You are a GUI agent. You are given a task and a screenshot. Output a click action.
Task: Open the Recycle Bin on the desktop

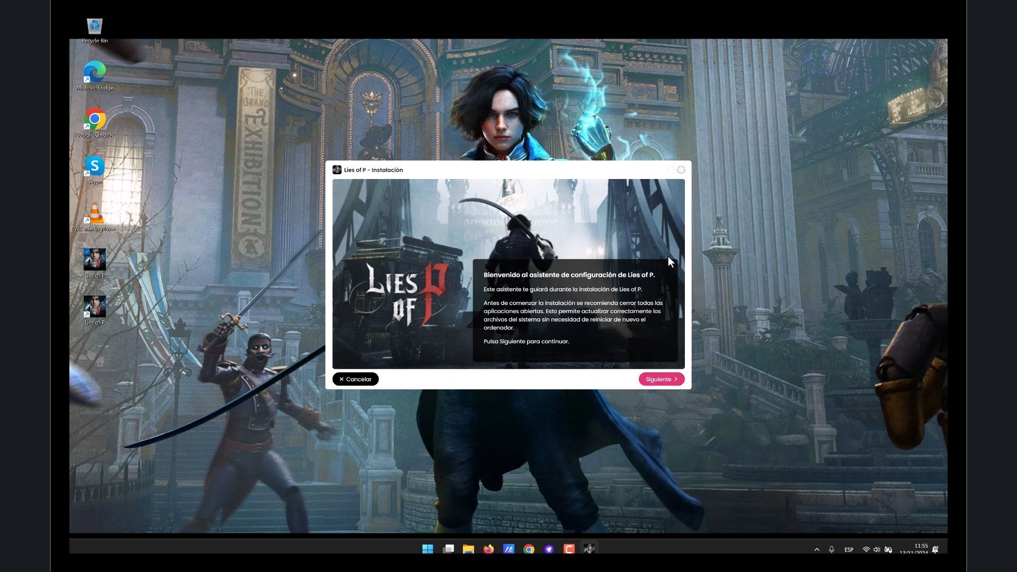[x=95, y=31]
